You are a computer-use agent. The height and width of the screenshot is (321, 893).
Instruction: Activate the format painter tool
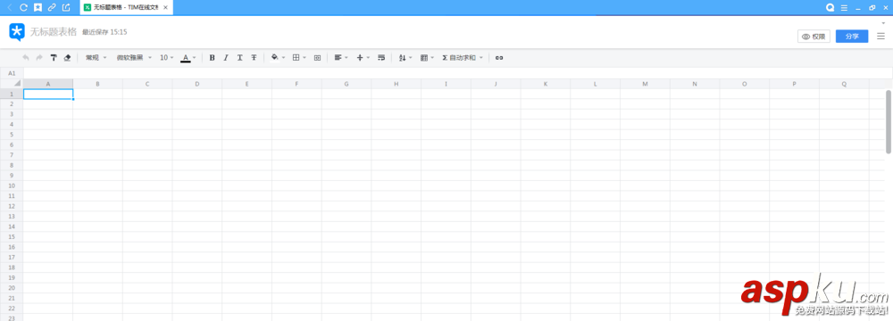tap(54, 57)
